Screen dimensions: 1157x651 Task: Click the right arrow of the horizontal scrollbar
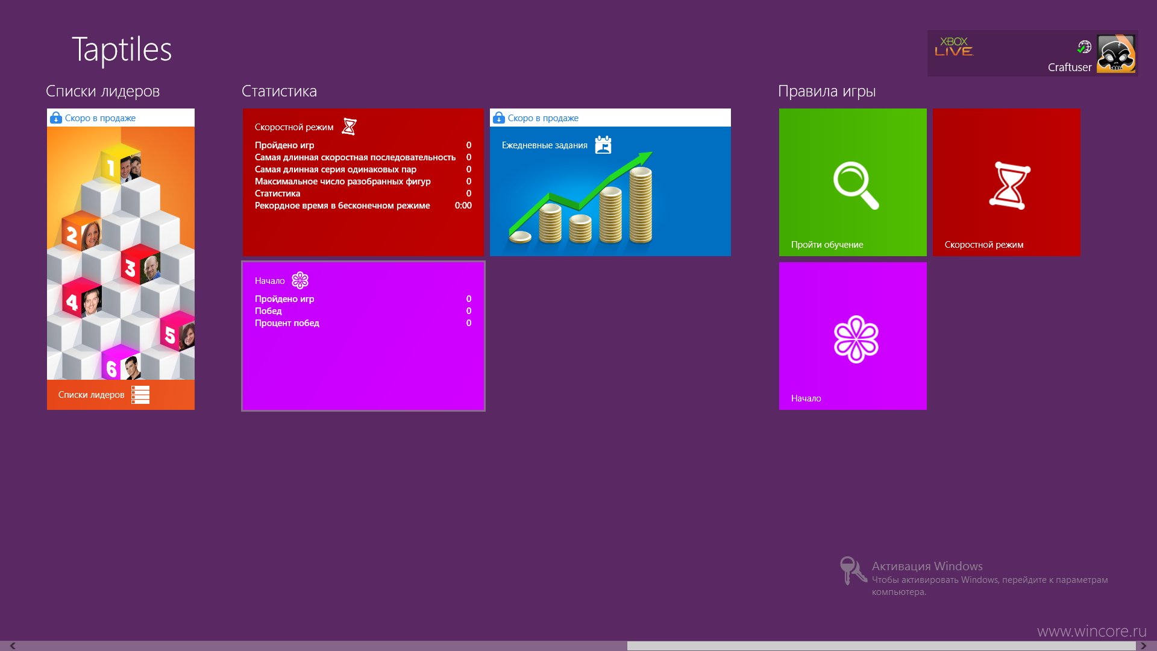pyautogui.click(x=1143, y=646)
